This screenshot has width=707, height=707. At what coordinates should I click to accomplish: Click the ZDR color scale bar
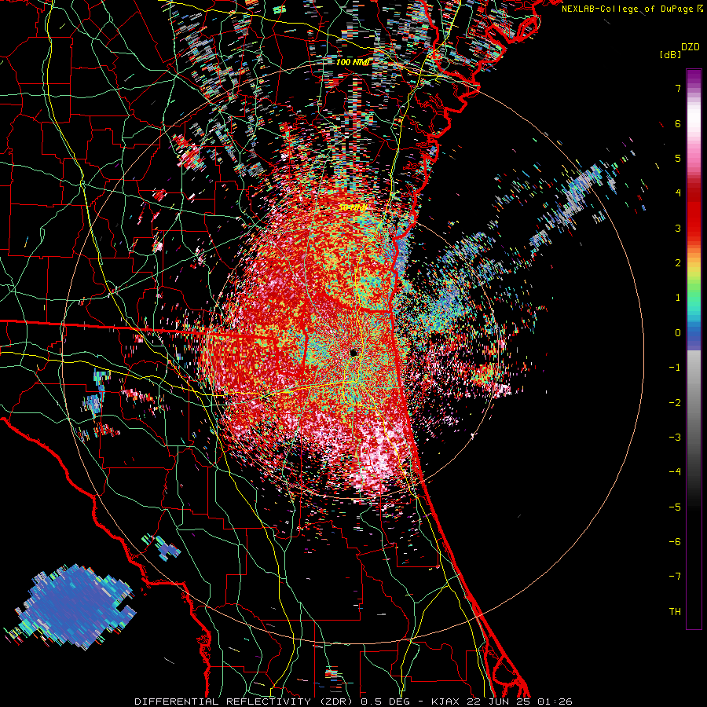694,349
